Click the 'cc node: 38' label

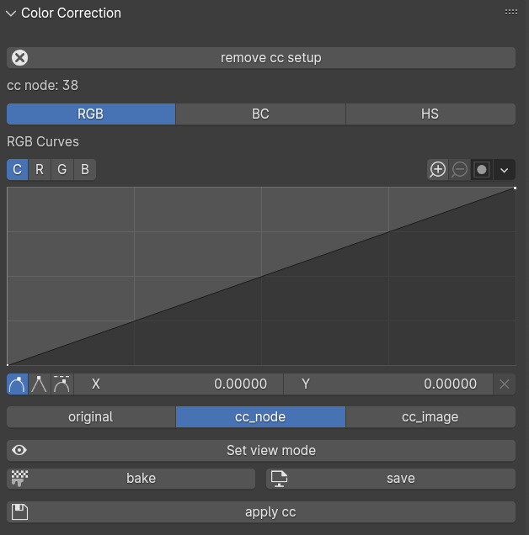pyautogui.click(x=42, y=85)
